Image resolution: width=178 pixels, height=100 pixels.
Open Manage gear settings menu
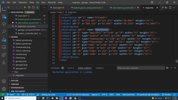[4, 89]
